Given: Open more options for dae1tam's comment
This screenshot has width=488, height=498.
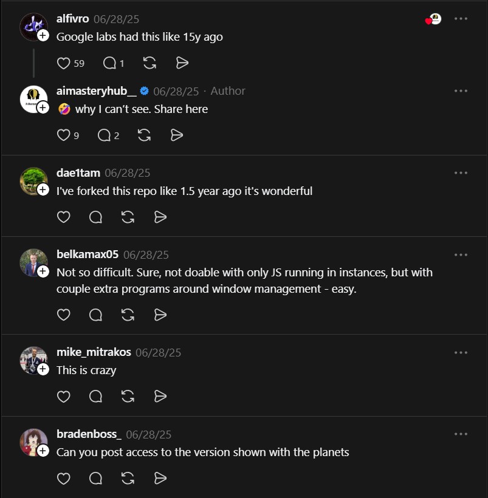Looking at the screenshot, I should point(461,173).
